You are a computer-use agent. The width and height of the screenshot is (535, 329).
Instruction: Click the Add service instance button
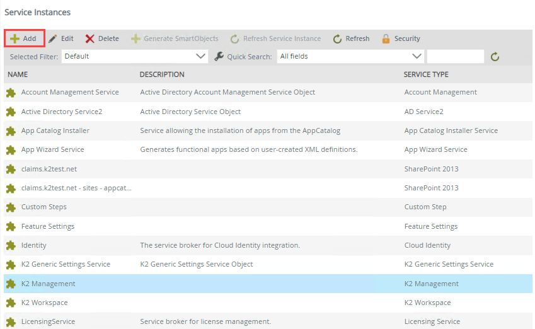[x=24, y=38]
